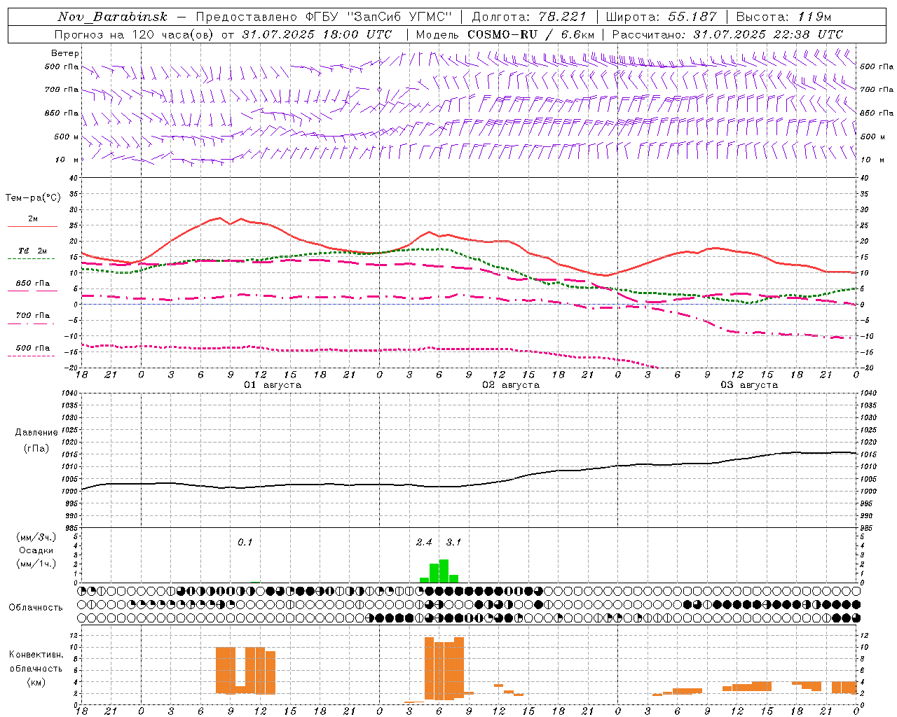Click 'Предоставлено ФГБУ "ЗапСиб УГМС"' provider text
This screenshot has width=897, height=717.
324,17
